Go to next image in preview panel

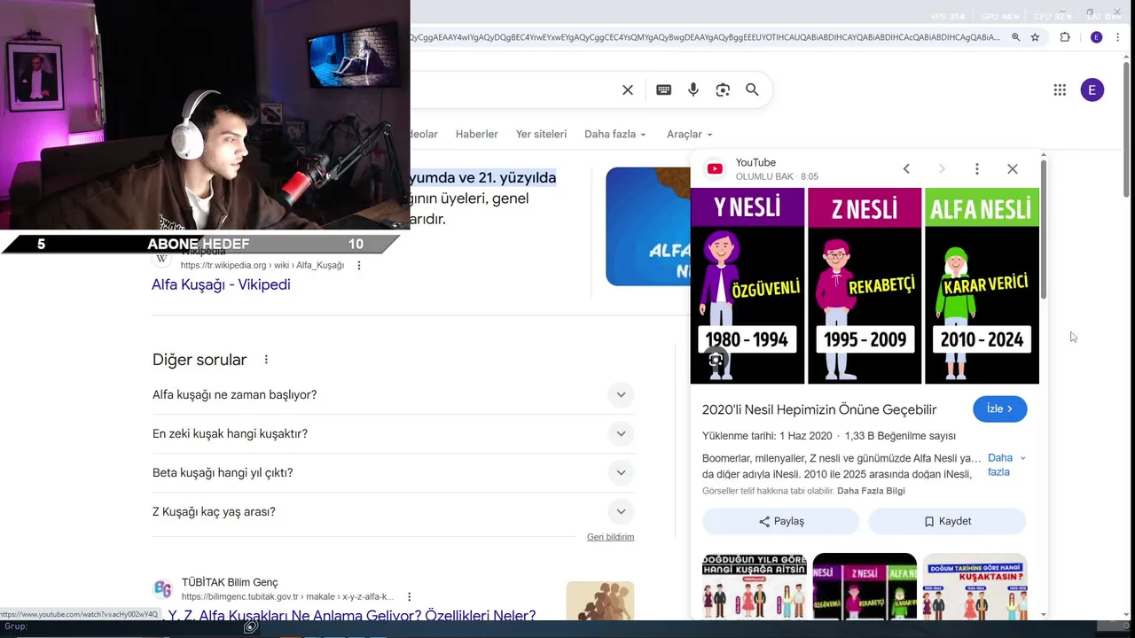point(942,169)
